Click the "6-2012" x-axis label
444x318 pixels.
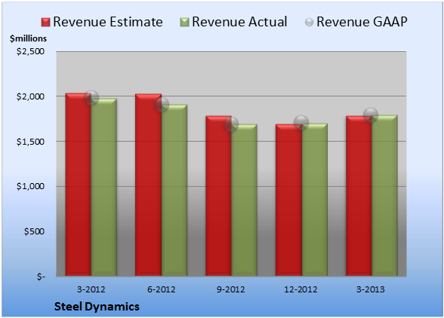162,289
